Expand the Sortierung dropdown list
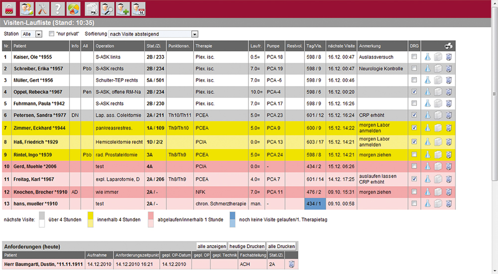 [x=195, y=34]
